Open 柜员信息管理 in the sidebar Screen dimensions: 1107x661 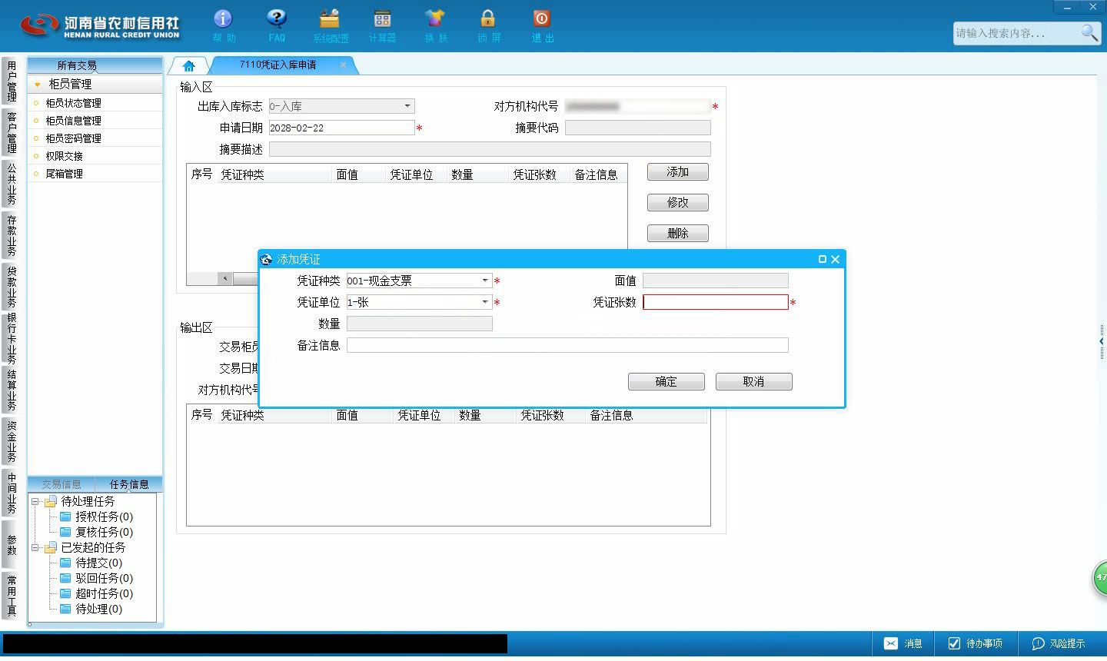point(73,121)
